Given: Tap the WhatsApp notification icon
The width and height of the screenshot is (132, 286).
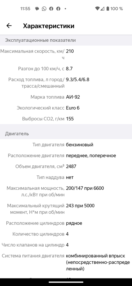Looking at the screenshot, I should point(44,9).
